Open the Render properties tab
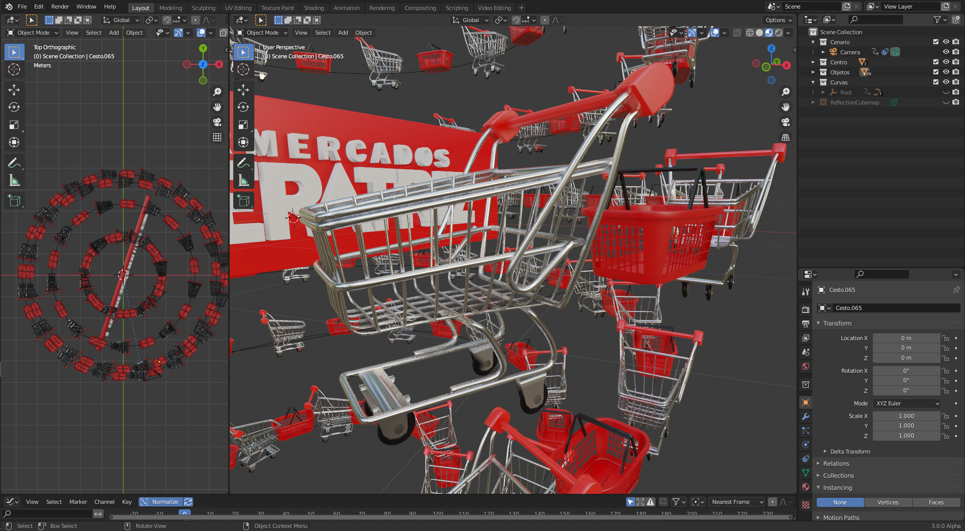This screenshot has width=965, height=531. pyautogui.click(x=806, y=309)
